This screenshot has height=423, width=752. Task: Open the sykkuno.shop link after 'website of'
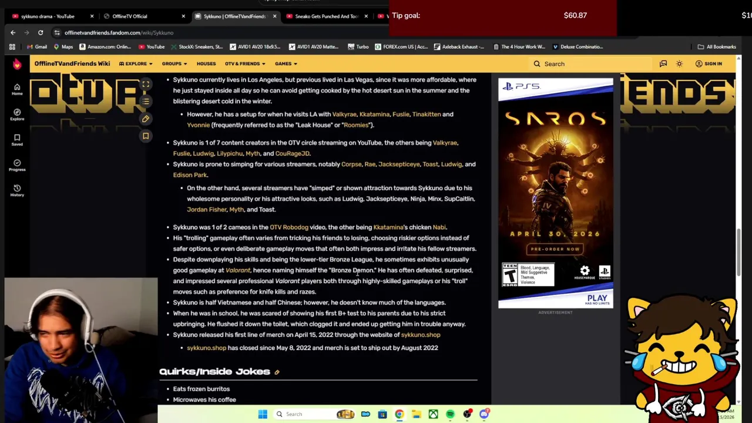pyautogui.click(x=421, y=335)
